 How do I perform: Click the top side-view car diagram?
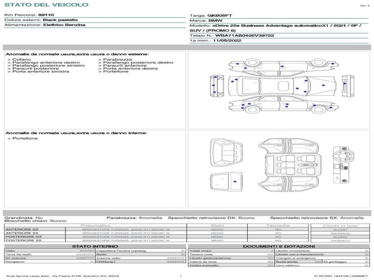point(283,67)
